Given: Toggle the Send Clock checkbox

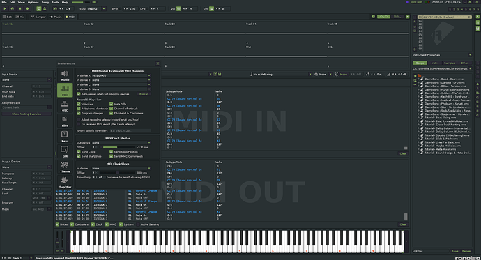Looking at the screenshot, I should tap(79, 152).
